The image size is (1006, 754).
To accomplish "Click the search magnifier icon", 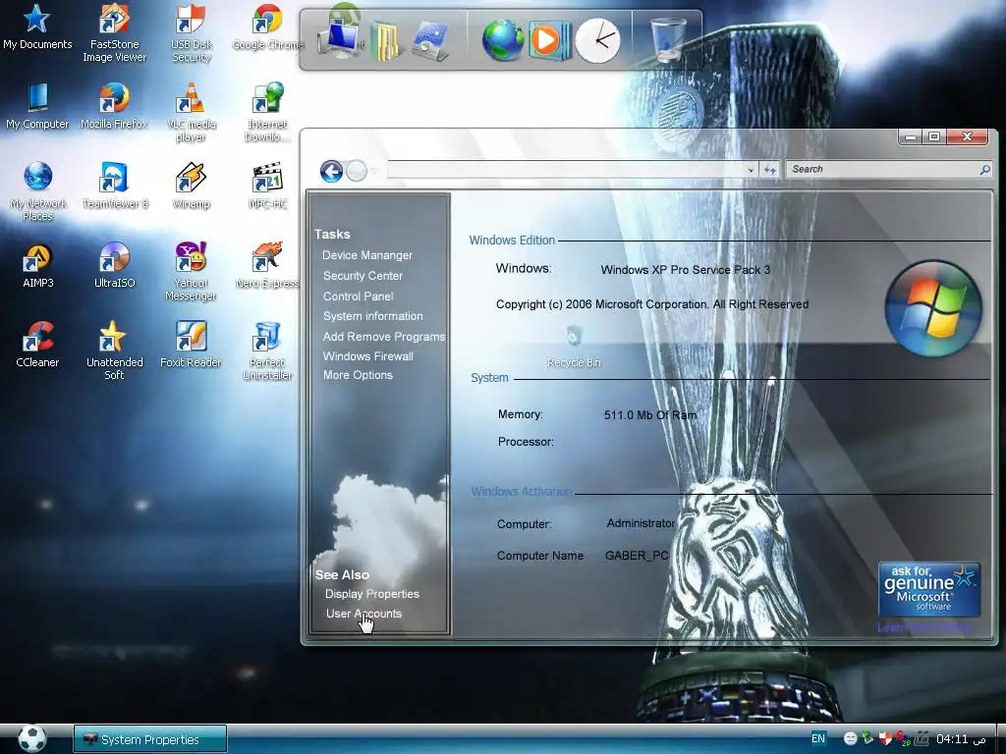I will [984, 169].
